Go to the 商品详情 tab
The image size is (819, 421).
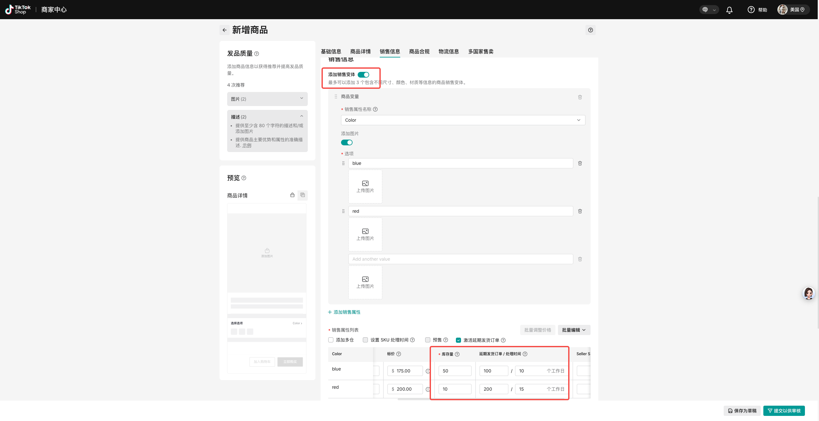click(x=360, y=51)
